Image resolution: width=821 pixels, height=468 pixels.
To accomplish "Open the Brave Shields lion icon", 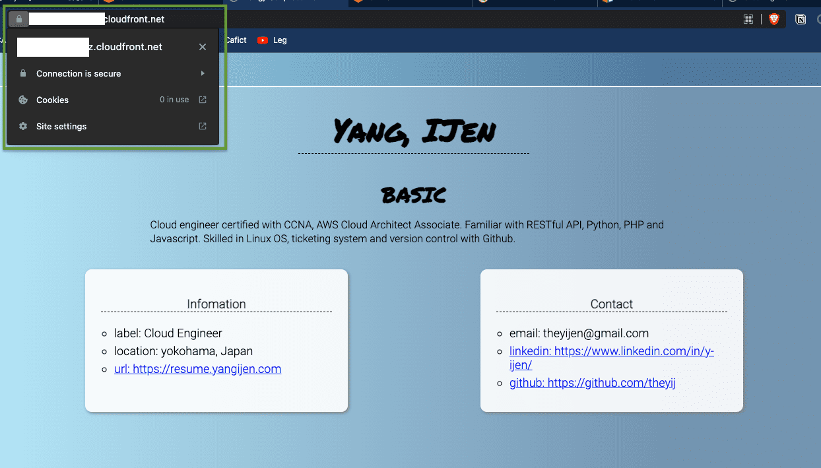I will pyautogui.click(x=774, y=19).
